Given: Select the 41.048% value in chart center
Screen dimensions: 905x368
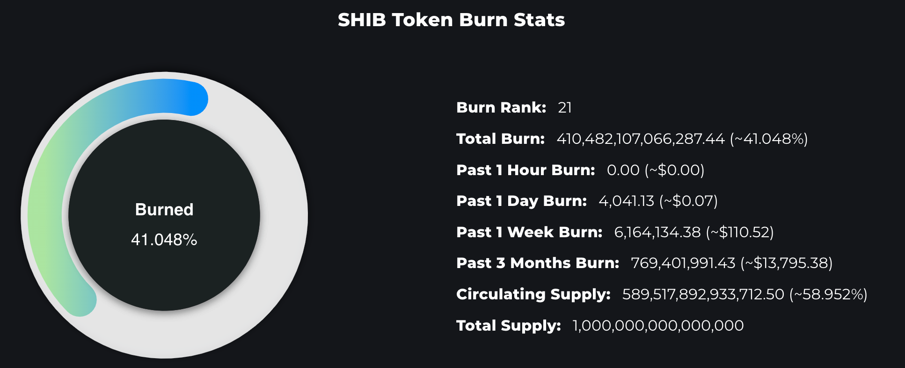Looking at the screenshot, I should [x=164, y=240].
